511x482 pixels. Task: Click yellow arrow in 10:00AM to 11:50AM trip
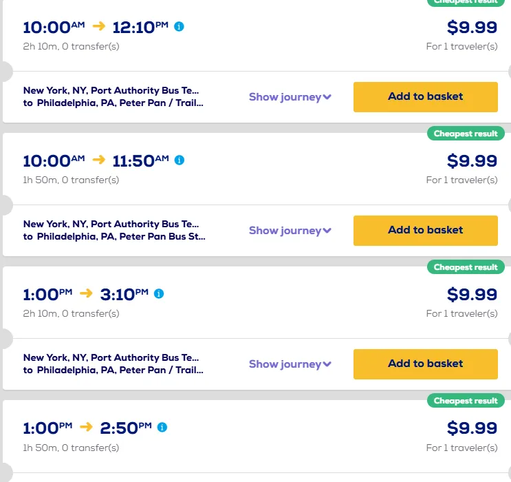pos(98,160)
